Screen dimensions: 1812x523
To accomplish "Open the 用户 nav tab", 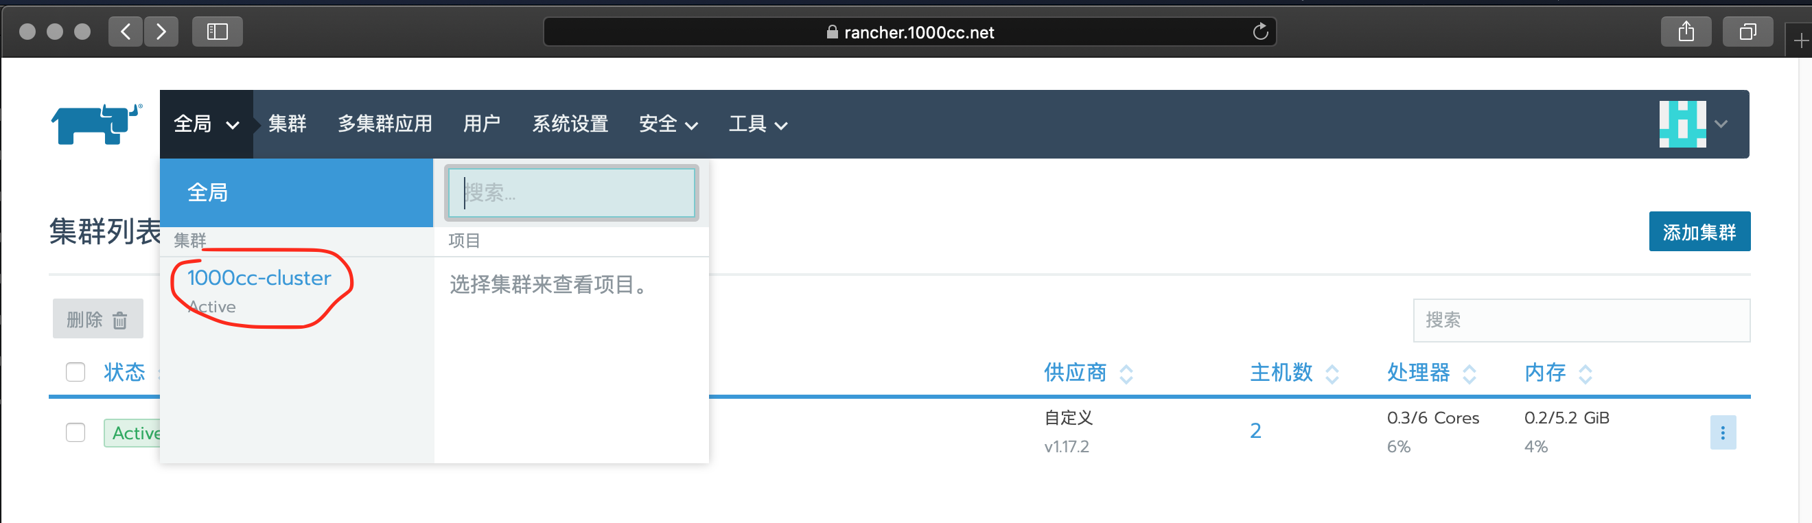I will pos(482,124).
